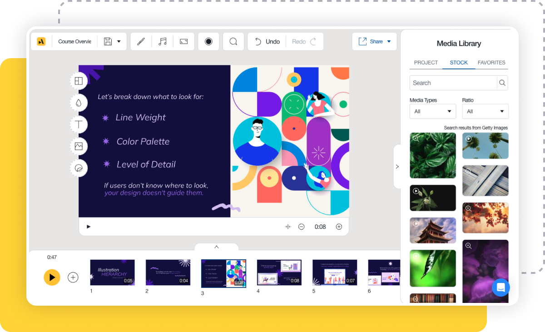Open the PROJECT tab in Media Library
The image size is (545, 332).
coord(426,63)
